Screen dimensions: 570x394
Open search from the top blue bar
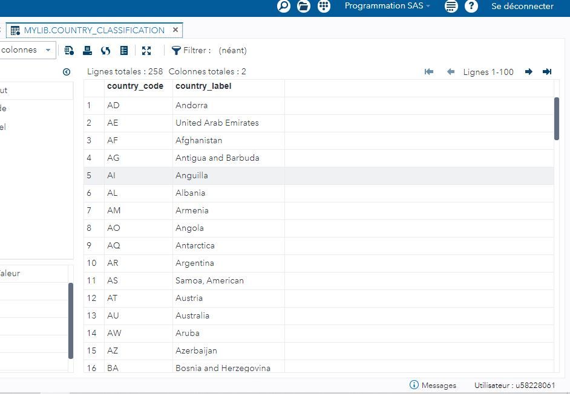click(x=282, y=7)
